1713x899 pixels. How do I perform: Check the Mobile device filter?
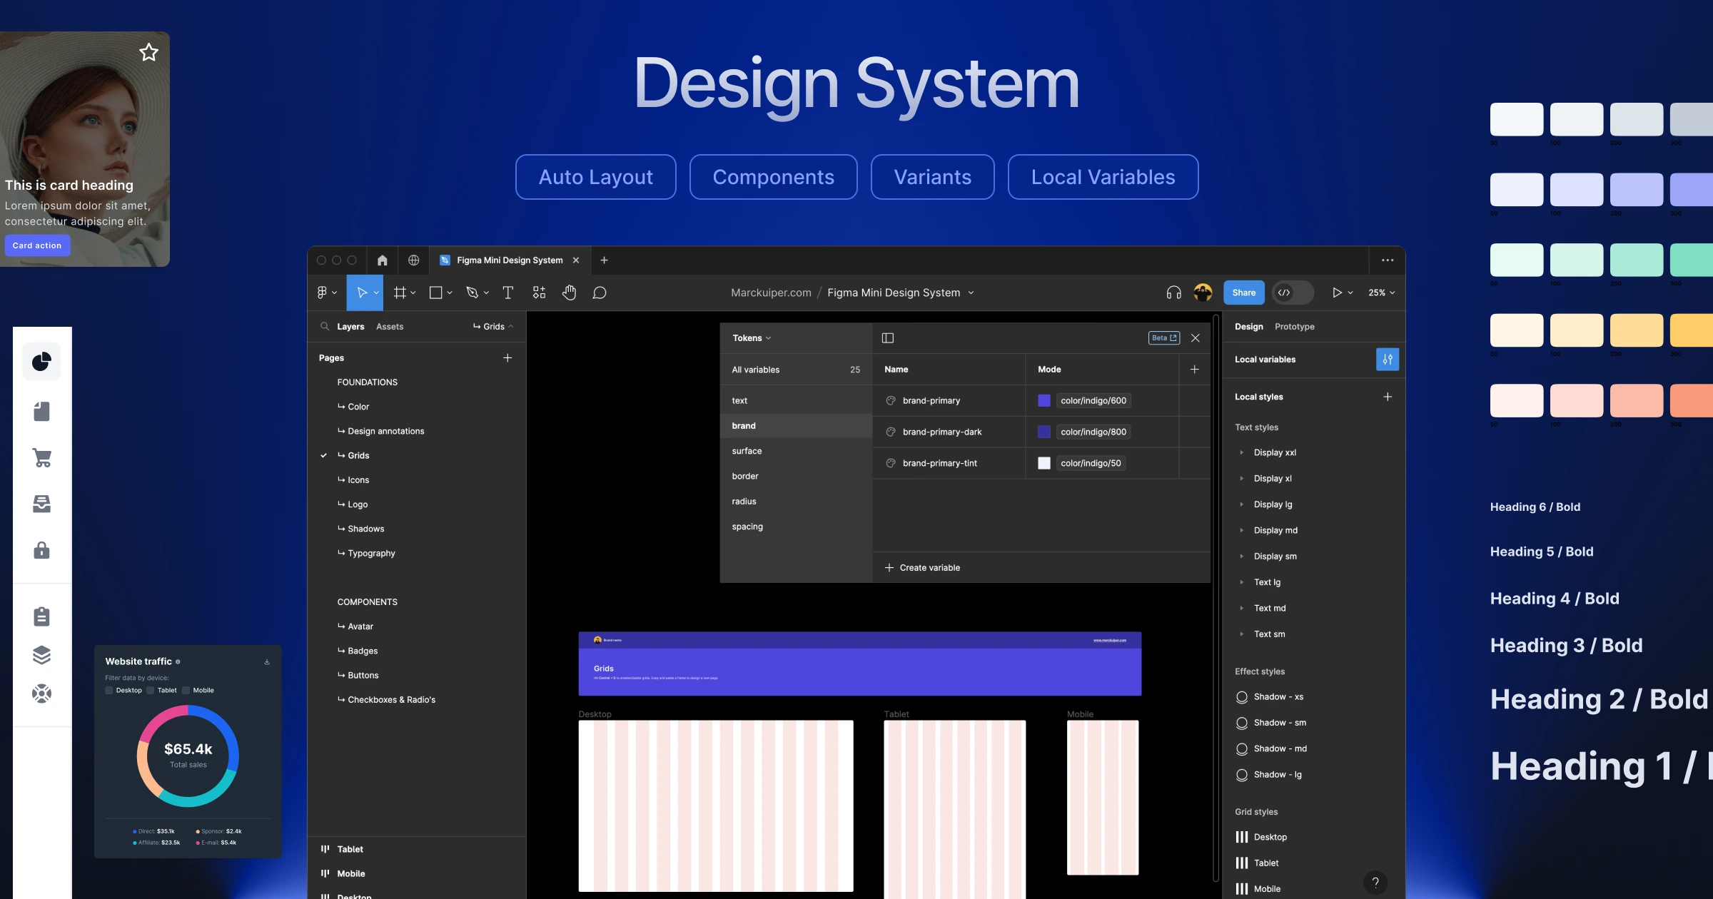pyautogui.click(x=186, y=691)
